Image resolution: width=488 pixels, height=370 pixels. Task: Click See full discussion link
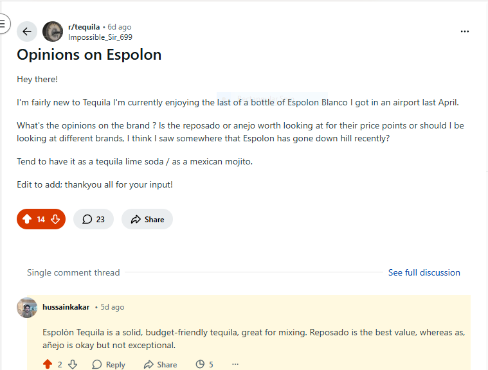click(x=424, y=272)
